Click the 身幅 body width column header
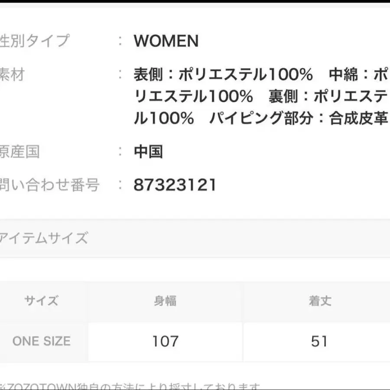 coord(165,301)
